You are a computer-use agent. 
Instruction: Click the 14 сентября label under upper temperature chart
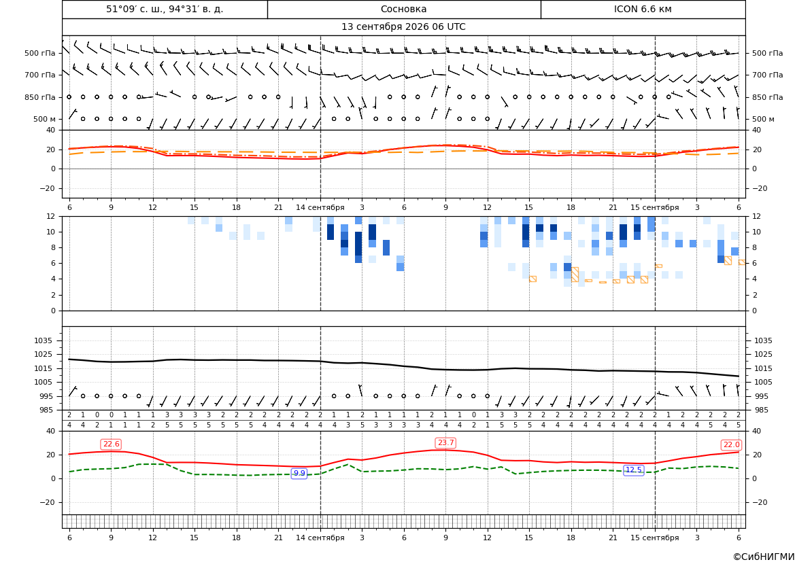(320, 207)
